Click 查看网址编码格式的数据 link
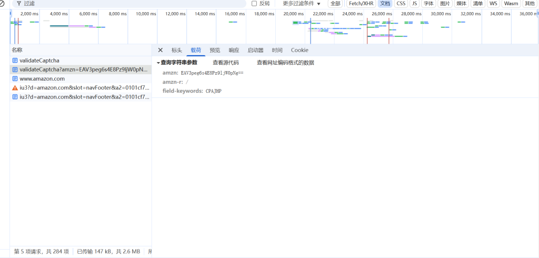 pyautogui.click(x=285, y=63)
